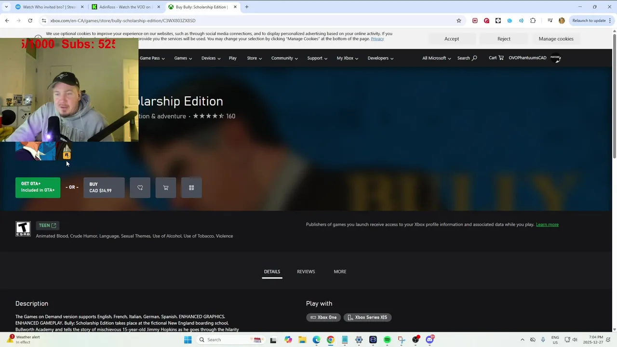Screen dimensions: 617x347
Task: Click the ESRB Teen rating badge
Action: (23, 229)
